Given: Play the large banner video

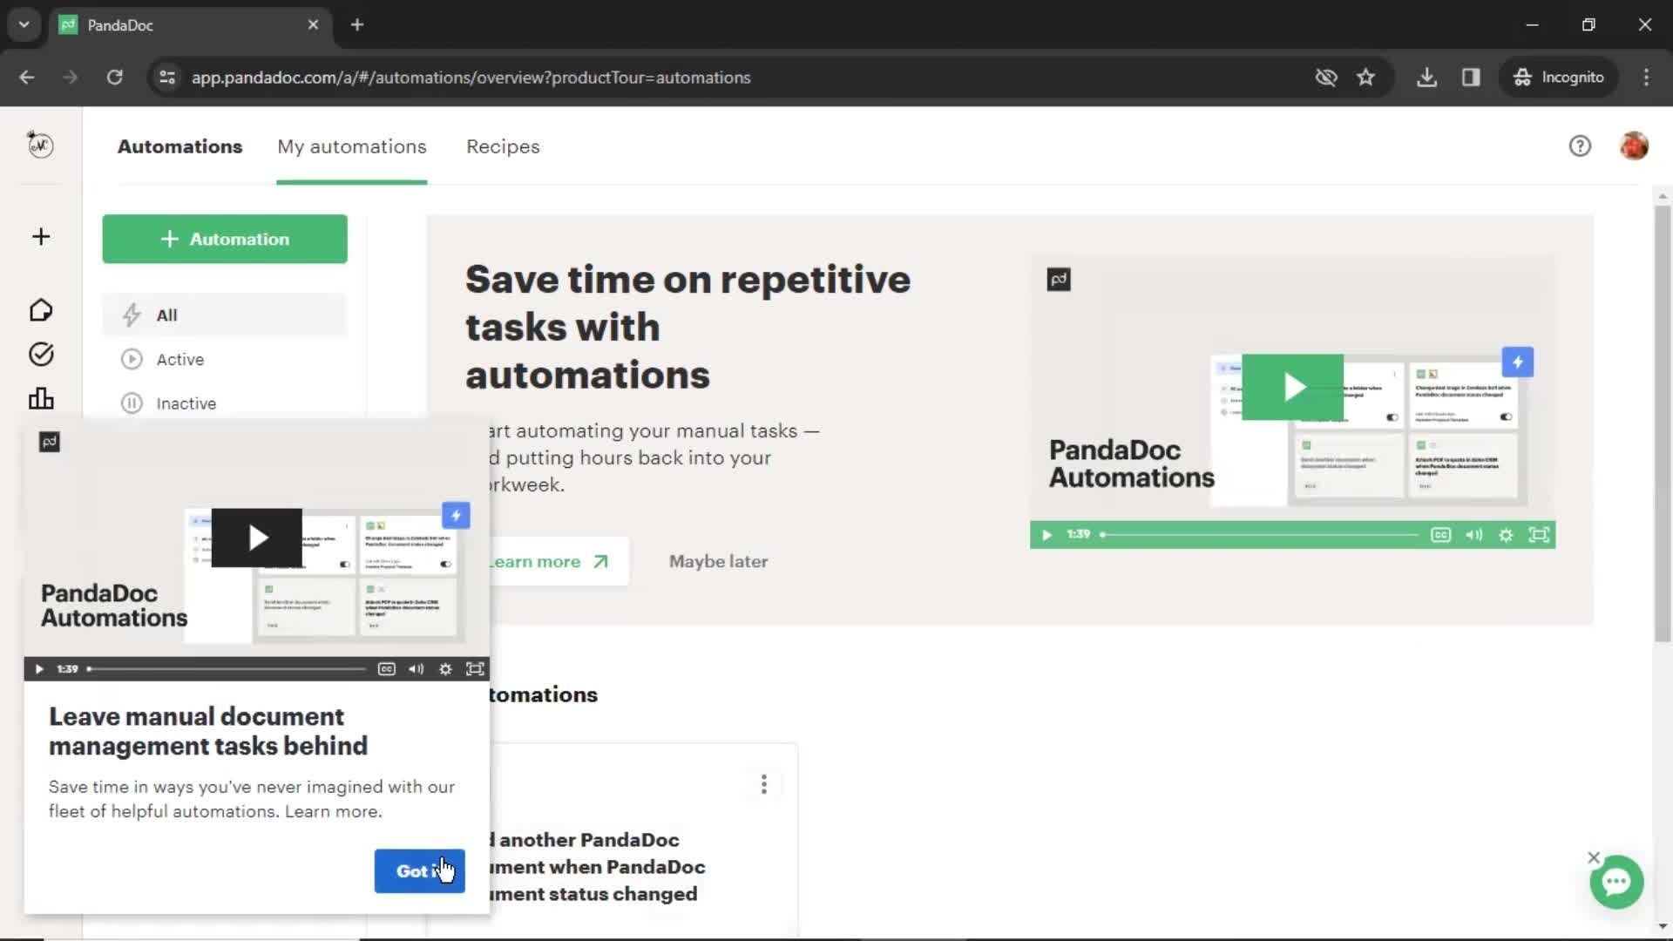Looking at the screenshot, I should (1292, 387).
